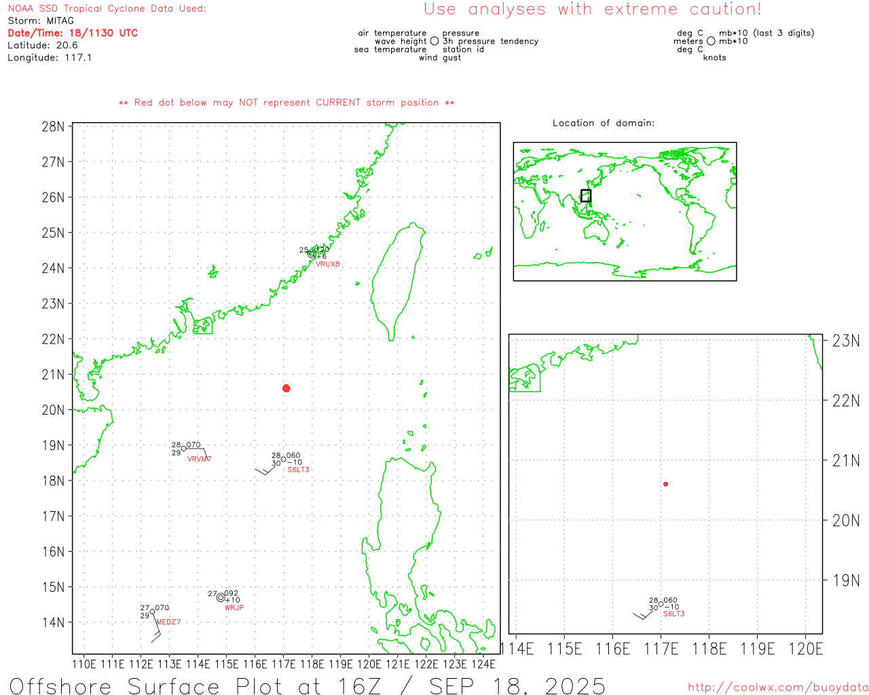Click the MEDZ7 wind barb line

point(155,627)
